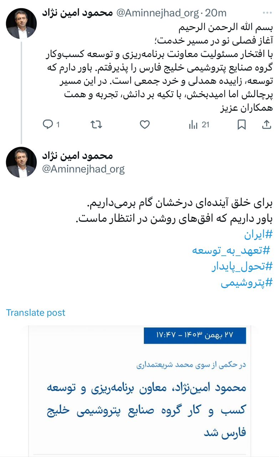Click @Aminnejhad_org handle under second name
The width and height of the screenshot is (279, 457).
(x=83, y=169)
